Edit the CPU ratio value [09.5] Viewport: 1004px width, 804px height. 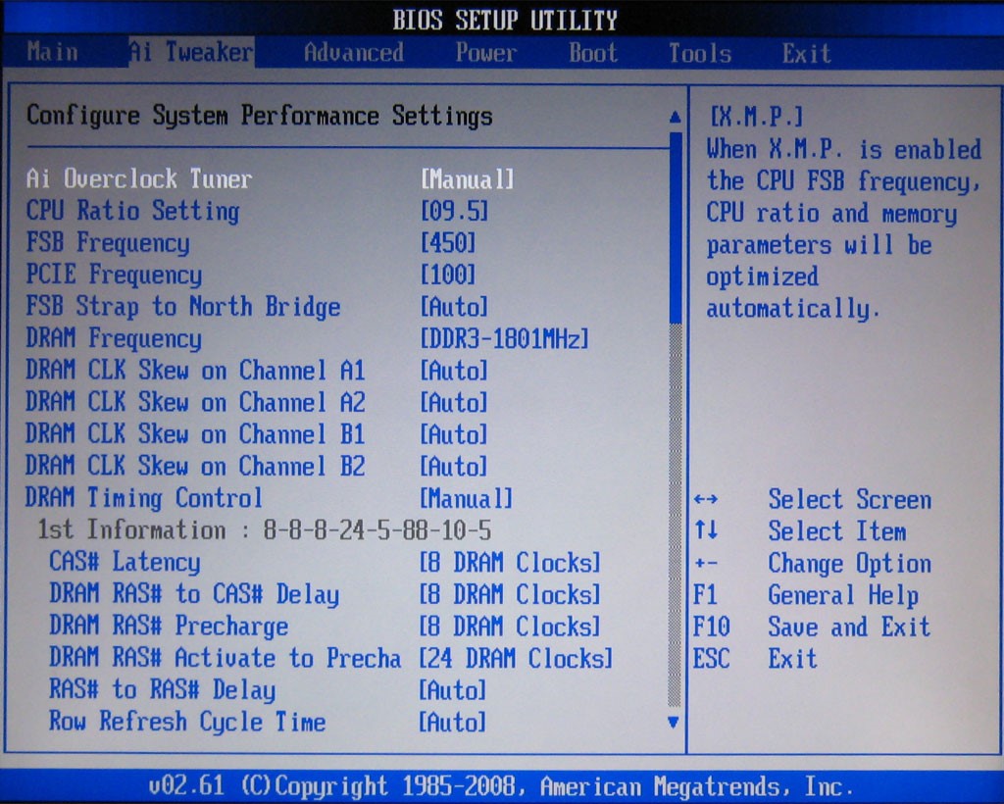[x=454, y=211]
